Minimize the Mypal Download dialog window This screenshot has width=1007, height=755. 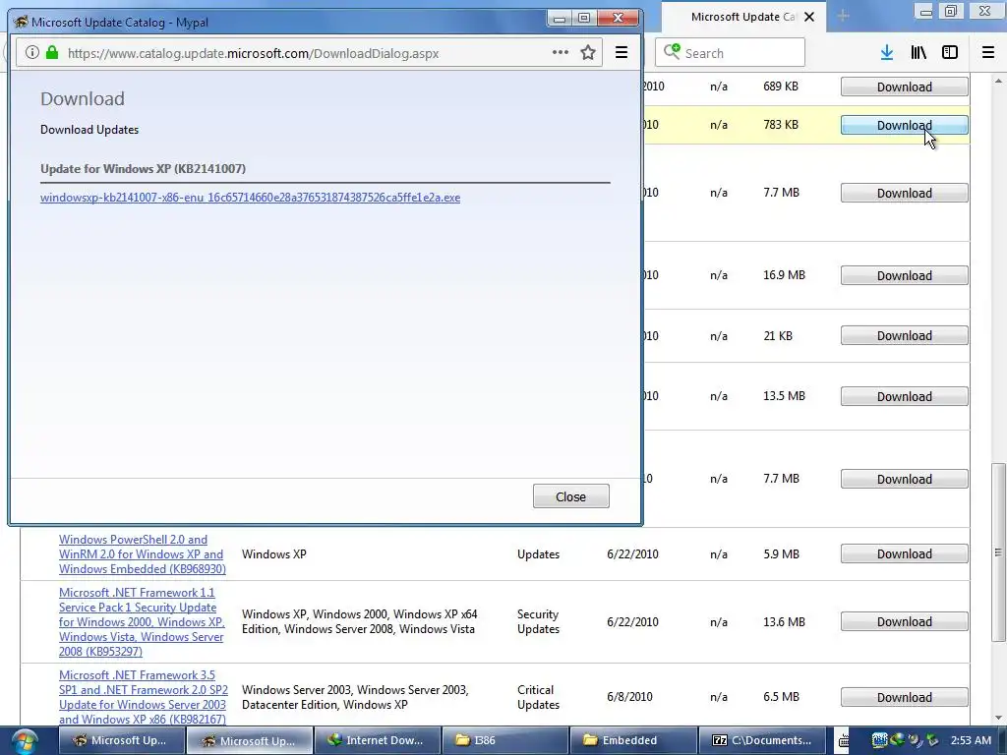(x=560, y=19)
